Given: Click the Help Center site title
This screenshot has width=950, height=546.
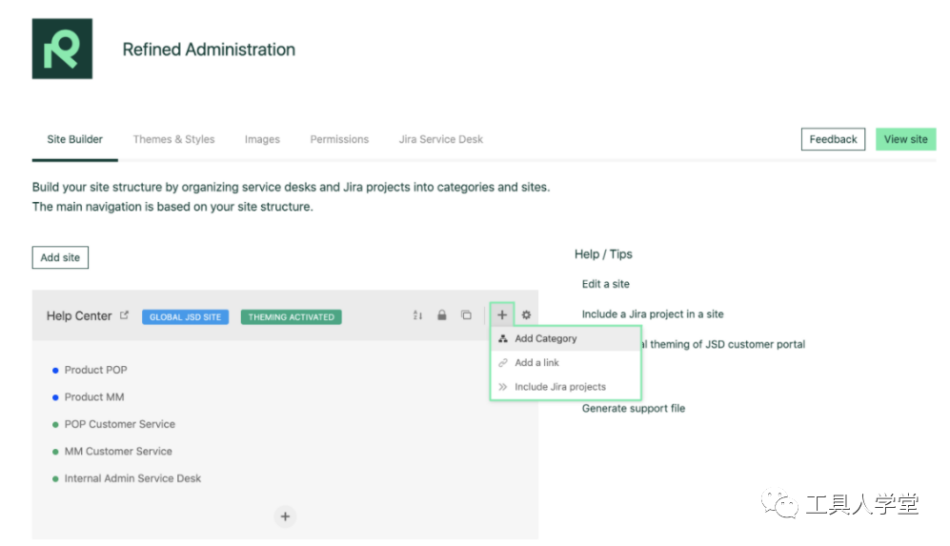Looking at the screenshot, I should 79,315.
